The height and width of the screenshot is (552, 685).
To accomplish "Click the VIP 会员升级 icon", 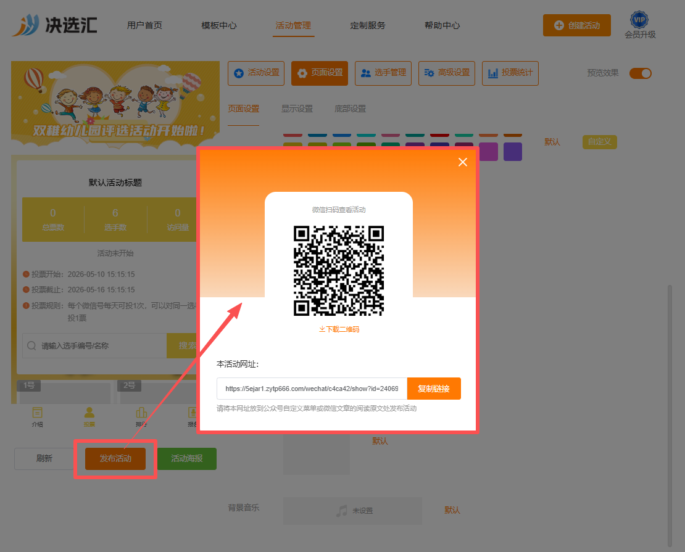I will (x=640, y=25).
